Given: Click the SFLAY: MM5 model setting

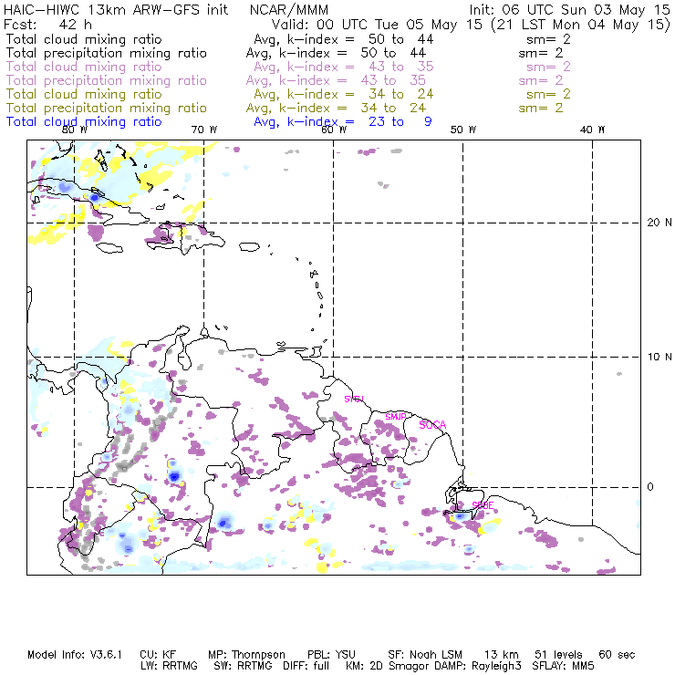Looking at the screenshot, I should (563, 666).
